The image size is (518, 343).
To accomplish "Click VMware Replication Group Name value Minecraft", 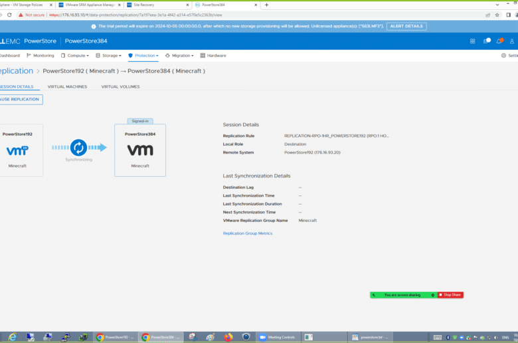I will pyautogui.click(x=307, y=220).
